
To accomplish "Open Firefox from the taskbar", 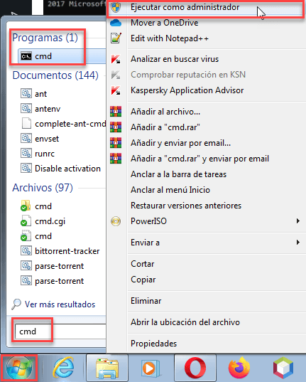I will point(239,368).
